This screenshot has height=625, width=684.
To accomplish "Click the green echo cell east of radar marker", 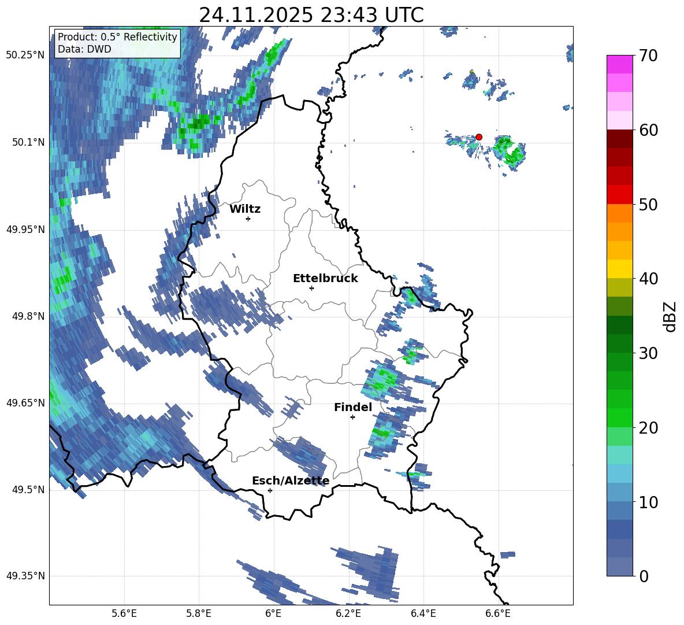I will click(510, 150).
